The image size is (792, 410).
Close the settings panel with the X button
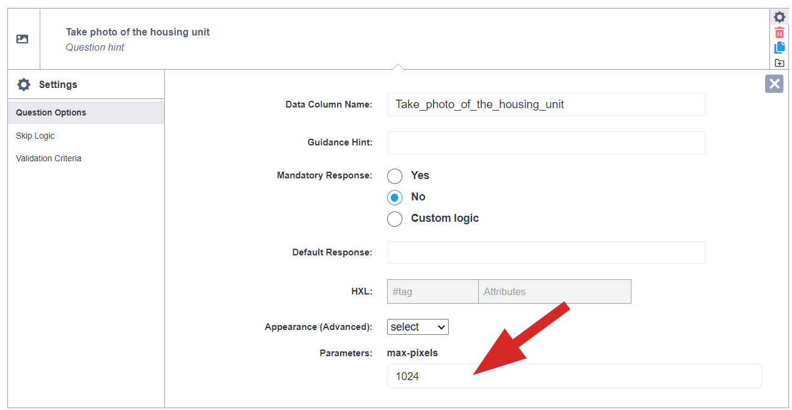(774, 84)
